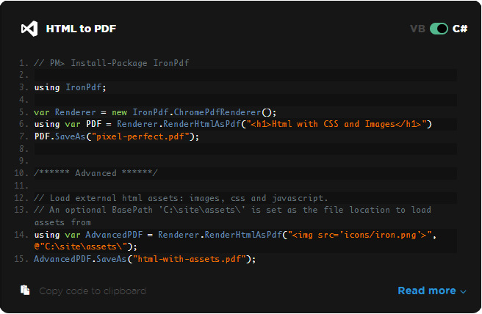Screen dimensions: 482x314
Task: Click 'PDF.SaveAs' on line 7
Action: pos(60,136)
